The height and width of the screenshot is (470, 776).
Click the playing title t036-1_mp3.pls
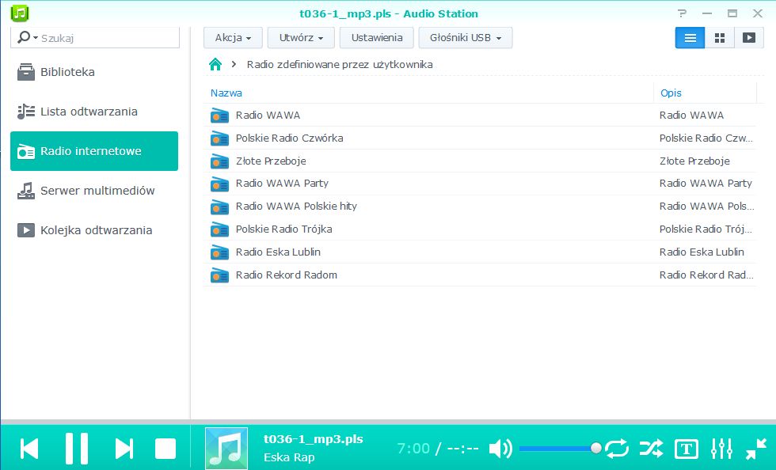pyautogui.click(x=314, y=439)
